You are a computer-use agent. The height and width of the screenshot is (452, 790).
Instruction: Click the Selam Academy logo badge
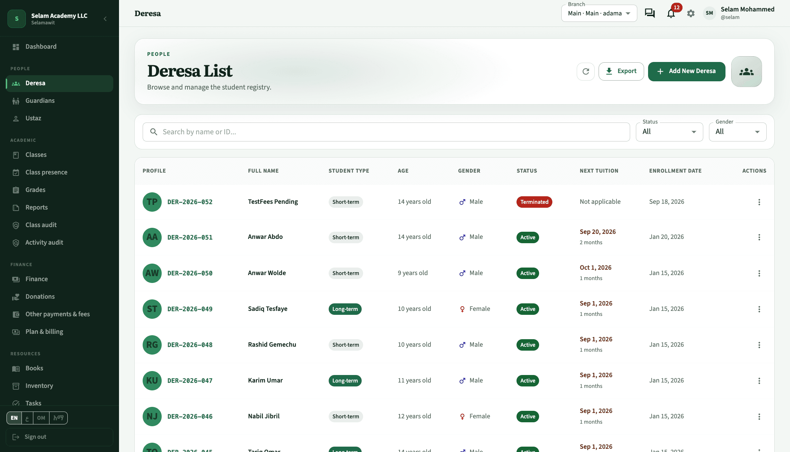click(x=16, y=19)
